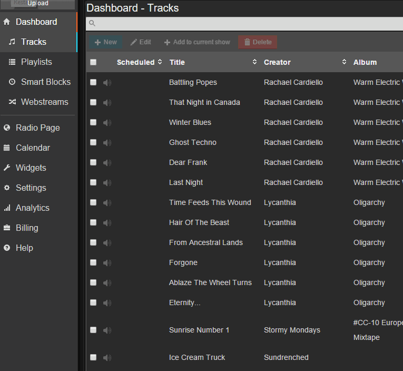Click the Analytics bar chart icon
Screen dimensions: 403x371
click(7, 208)
